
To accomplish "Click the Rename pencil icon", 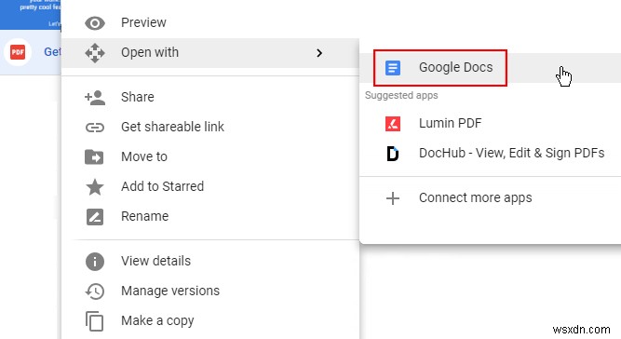I will point(95,217).
